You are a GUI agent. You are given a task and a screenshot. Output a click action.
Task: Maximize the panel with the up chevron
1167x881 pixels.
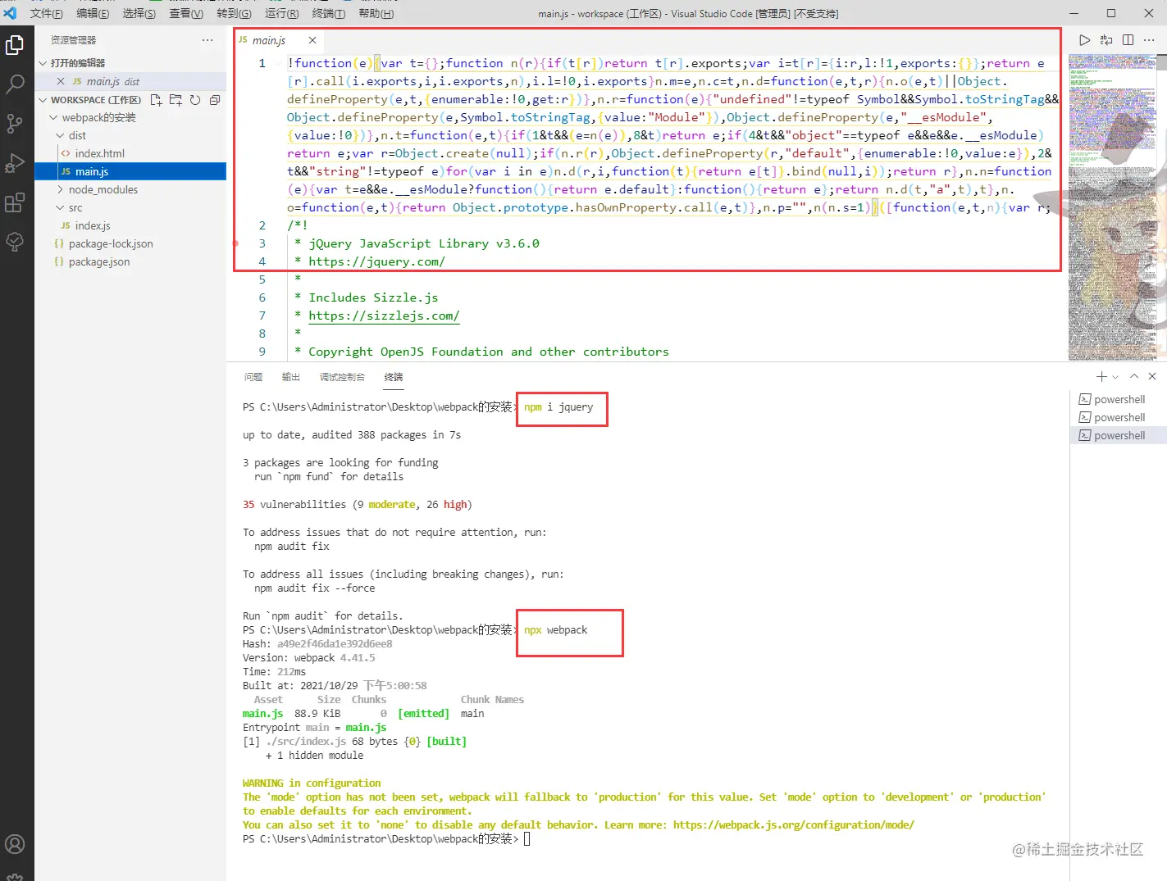tap(1134, 376)
